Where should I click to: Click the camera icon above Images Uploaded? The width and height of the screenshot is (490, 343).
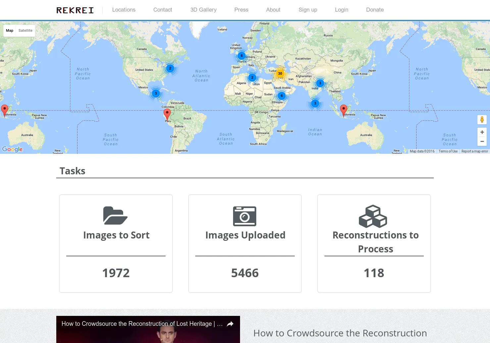[x=245, y=216]
